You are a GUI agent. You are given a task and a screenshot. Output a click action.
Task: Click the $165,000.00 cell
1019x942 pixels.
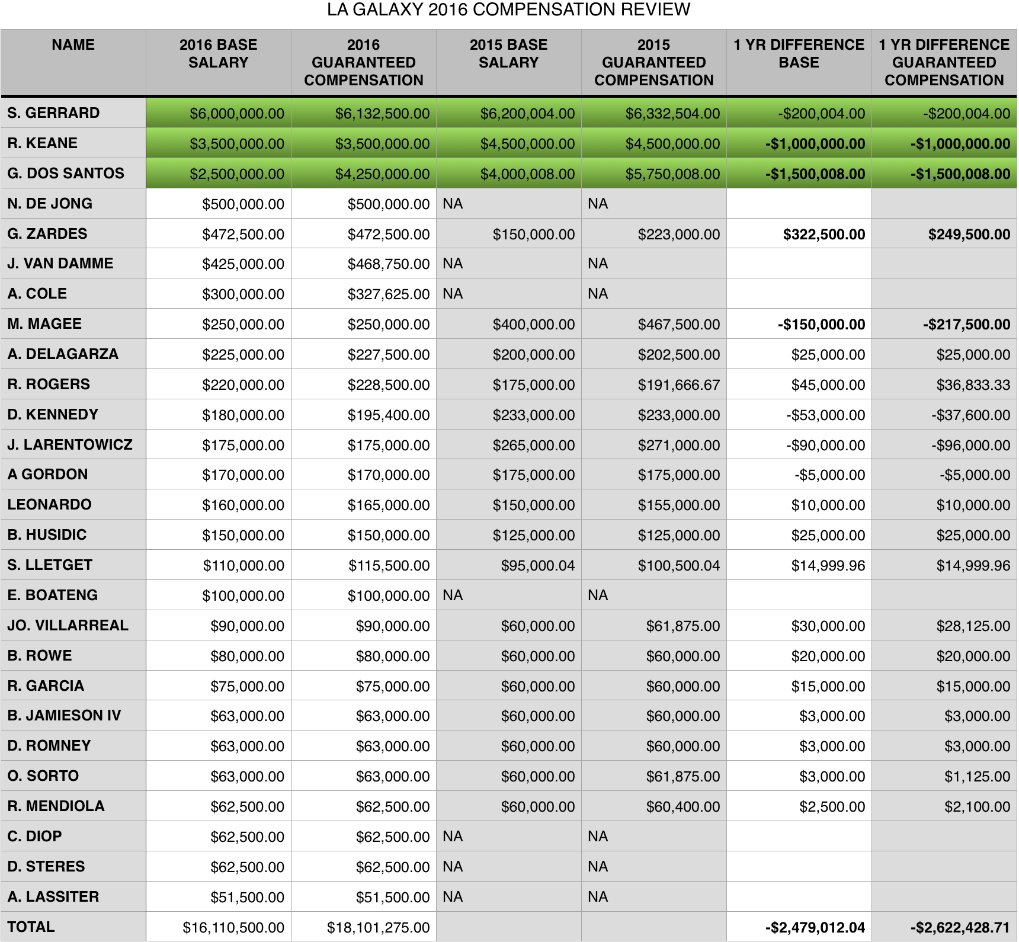(x=364, y=504)
